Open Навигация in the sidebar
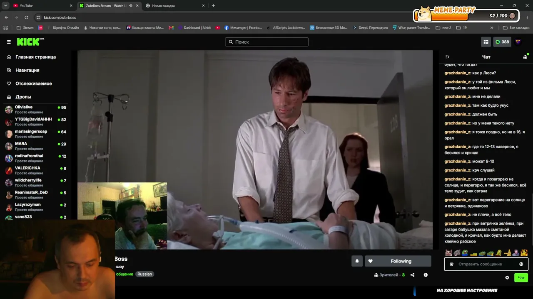Screen dimensions: 533x299 coord(23,70)
